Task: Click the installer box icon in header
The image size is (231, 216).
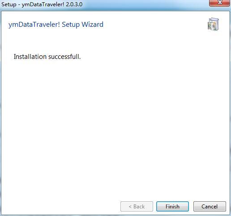Action: pyautogui.click(x=214, y=25)
